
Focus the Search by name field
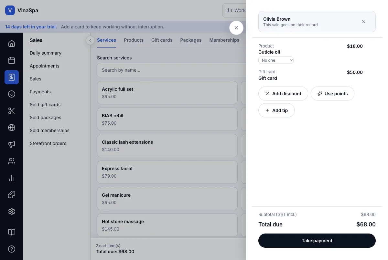[171, 70]
